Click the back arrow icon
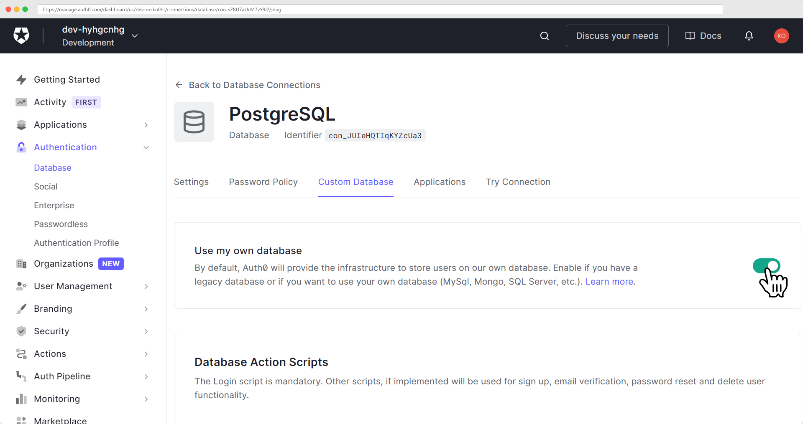Image resolution: width=803 pixels, height=424 pixels. point(179,85)
